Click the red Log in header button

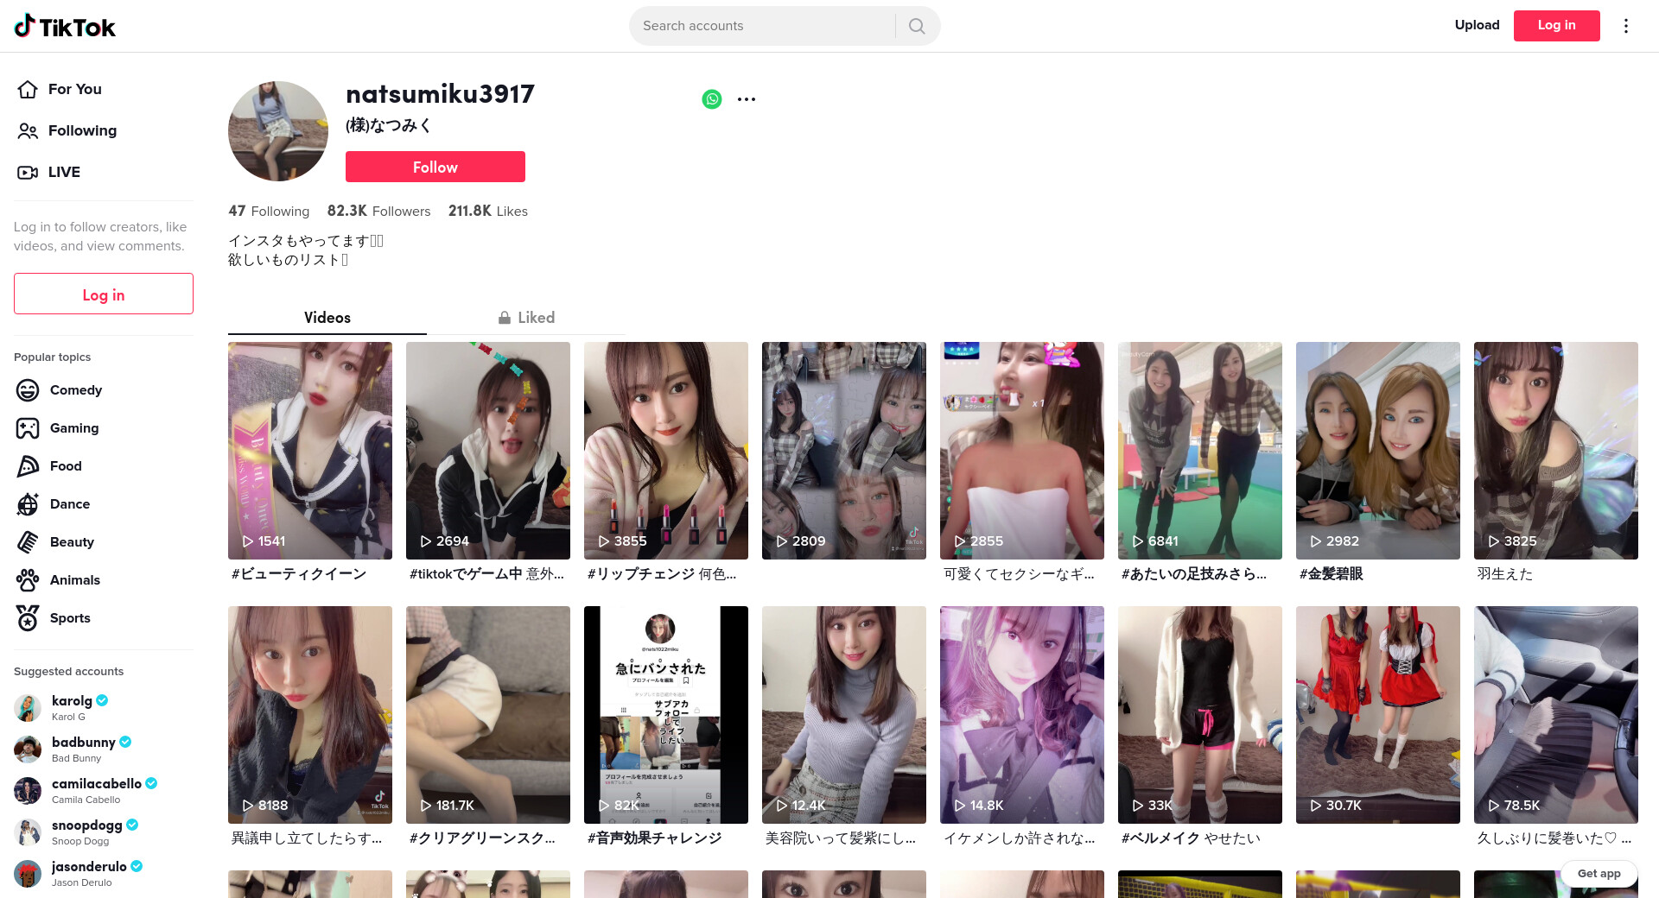(1557, 25)
